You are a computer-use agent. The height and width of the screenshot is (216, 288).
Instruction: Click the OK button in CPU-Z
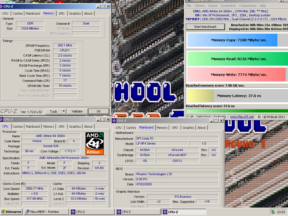pos(99,111)
